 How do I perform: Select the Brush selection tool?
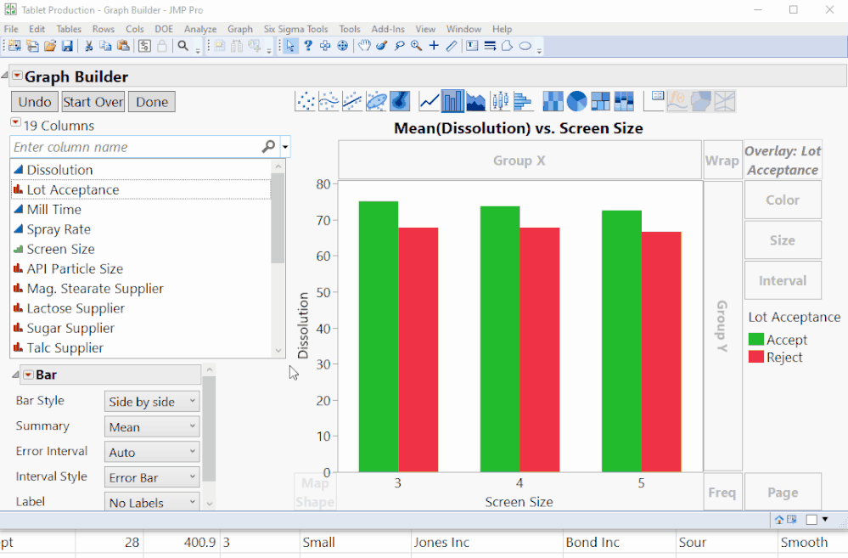tap(382, 46)
